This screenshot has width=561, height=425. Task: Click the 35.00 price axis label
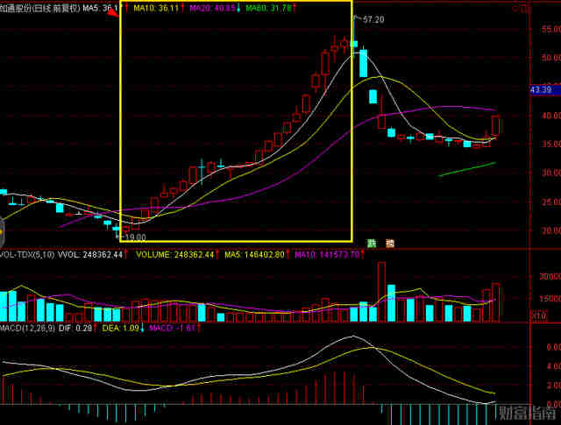(x=551, y=144)
